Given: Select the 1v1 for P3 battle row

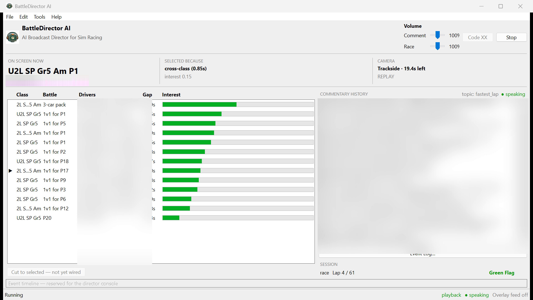Looking at the screenshot, I should (161, 190).
